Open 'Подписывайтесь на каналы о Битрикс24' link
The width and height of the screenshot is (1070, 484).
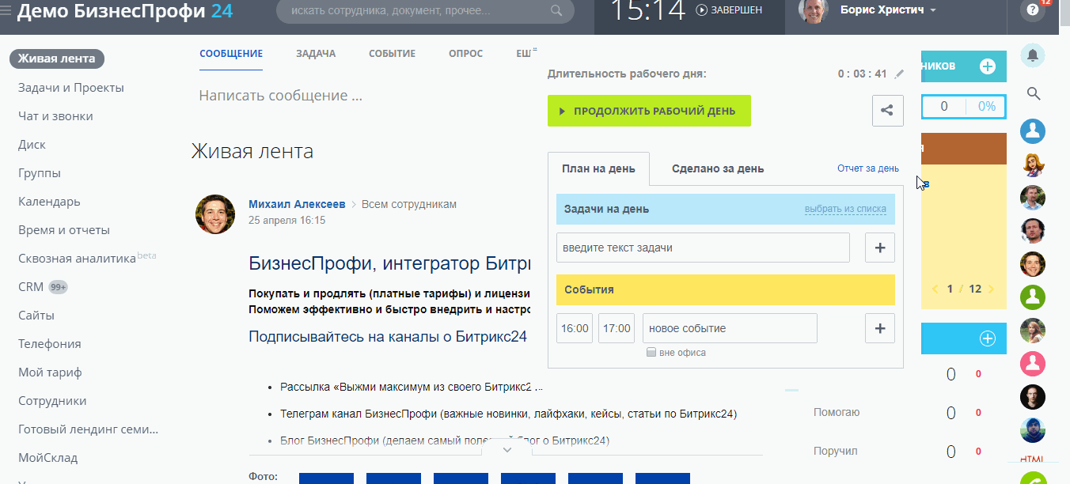pyautogui.click(x=388, y=336)
